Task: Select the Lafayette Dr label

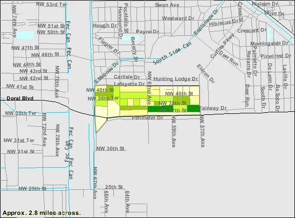Action: pos(129,84)
